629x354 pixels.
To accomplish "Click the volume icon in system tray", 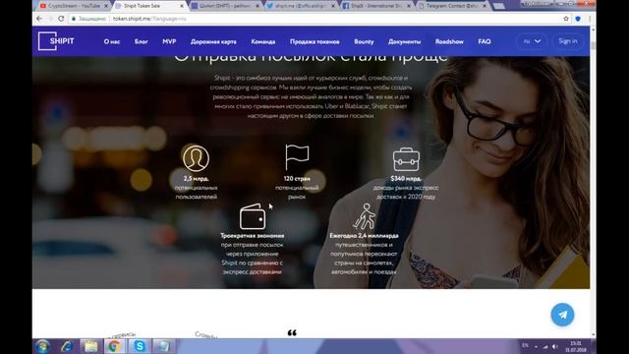I will pos(554,346).
